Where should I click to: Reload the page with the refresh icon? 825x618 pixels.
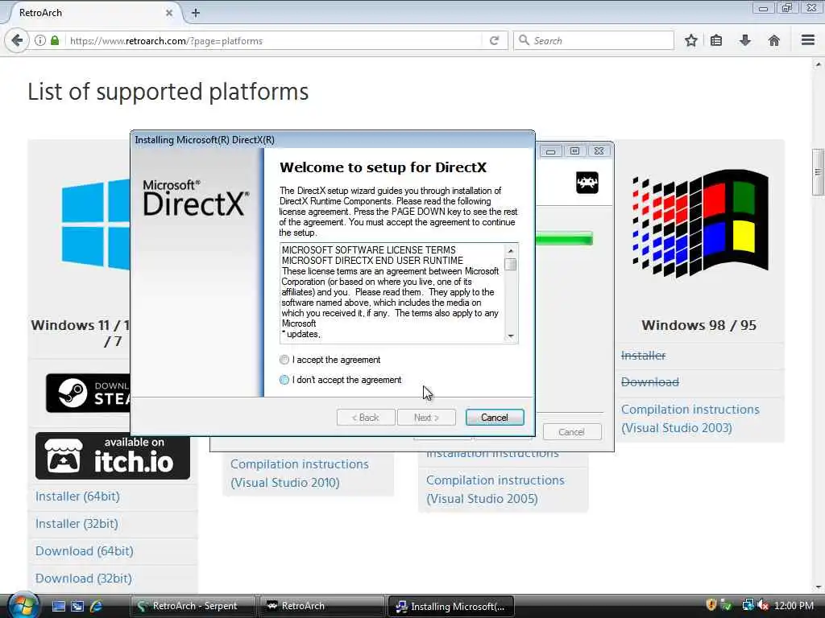[494, 40]
